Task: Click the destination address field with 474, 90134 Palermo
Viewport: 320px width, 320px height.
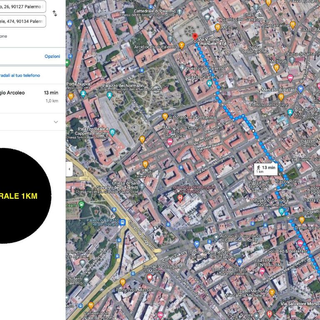Action: pos(23,21)
